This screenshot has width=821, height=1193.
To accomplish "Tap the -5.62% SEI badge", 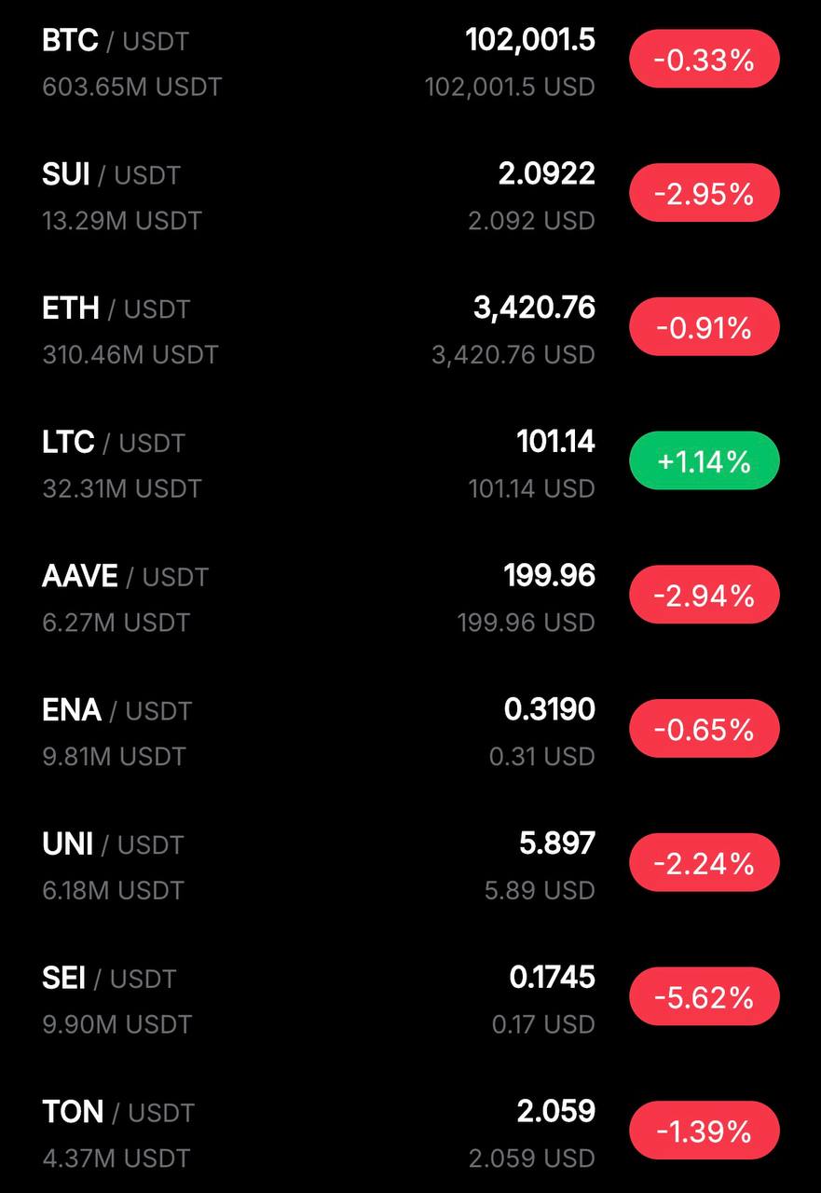I will 704,997.
